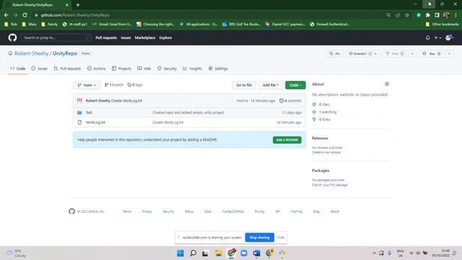The width and height of the screenshot is (462, 260).
Task: Click the browser zoom magnifier icon
Action: pos(388,15)
